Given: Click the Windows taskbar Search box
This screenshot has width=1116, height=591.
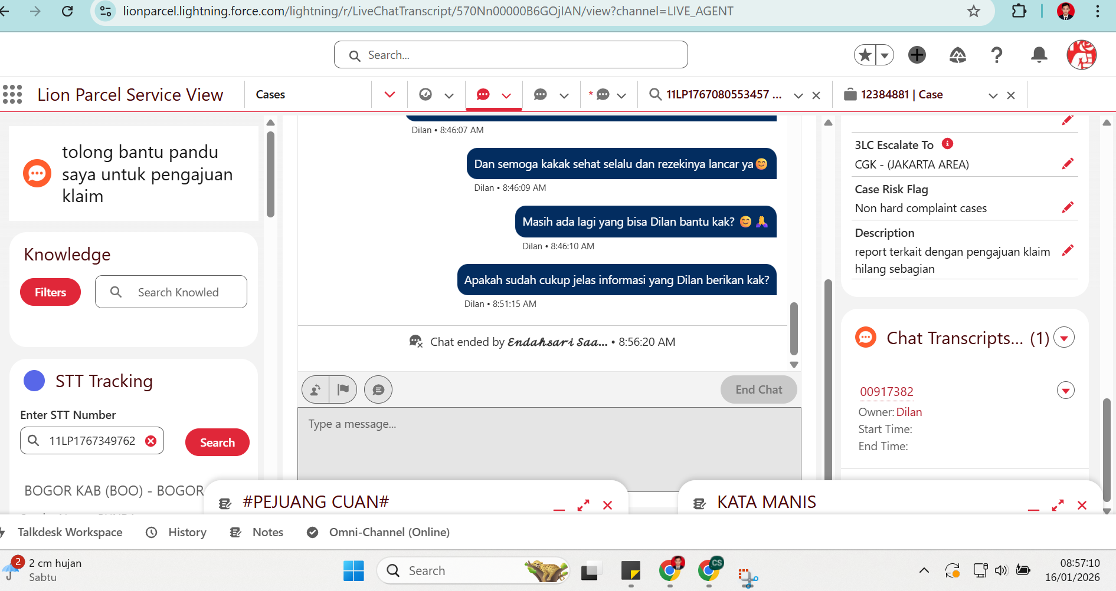Looking at the screenshot, I should pyautogui.click(x=473, y=570).
